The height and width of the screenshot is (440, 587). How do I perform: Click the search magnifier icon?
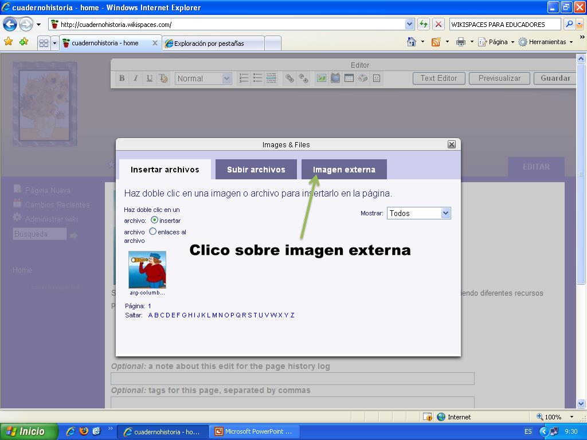tap(569, 24)
